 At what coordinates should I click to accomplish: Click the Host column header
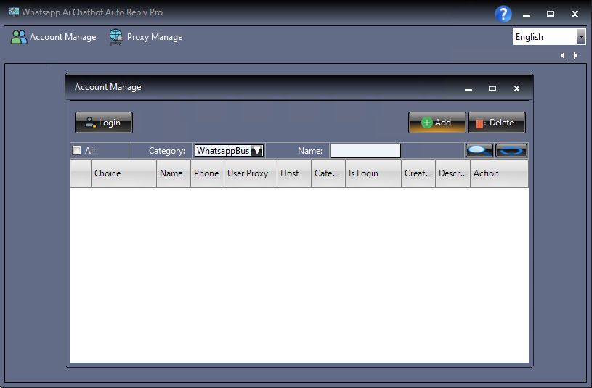pyautogui.click(x=294, y=173)
